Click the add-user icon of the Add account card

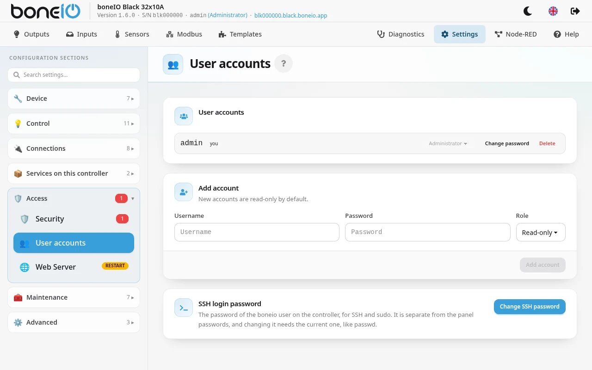[x=184, y=192]
